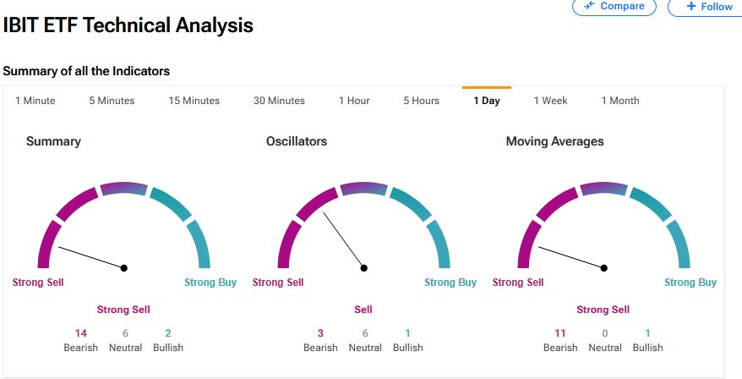Select the 1 Minute timeframe tab
This screenshot has width=742, height=379.
35,101
